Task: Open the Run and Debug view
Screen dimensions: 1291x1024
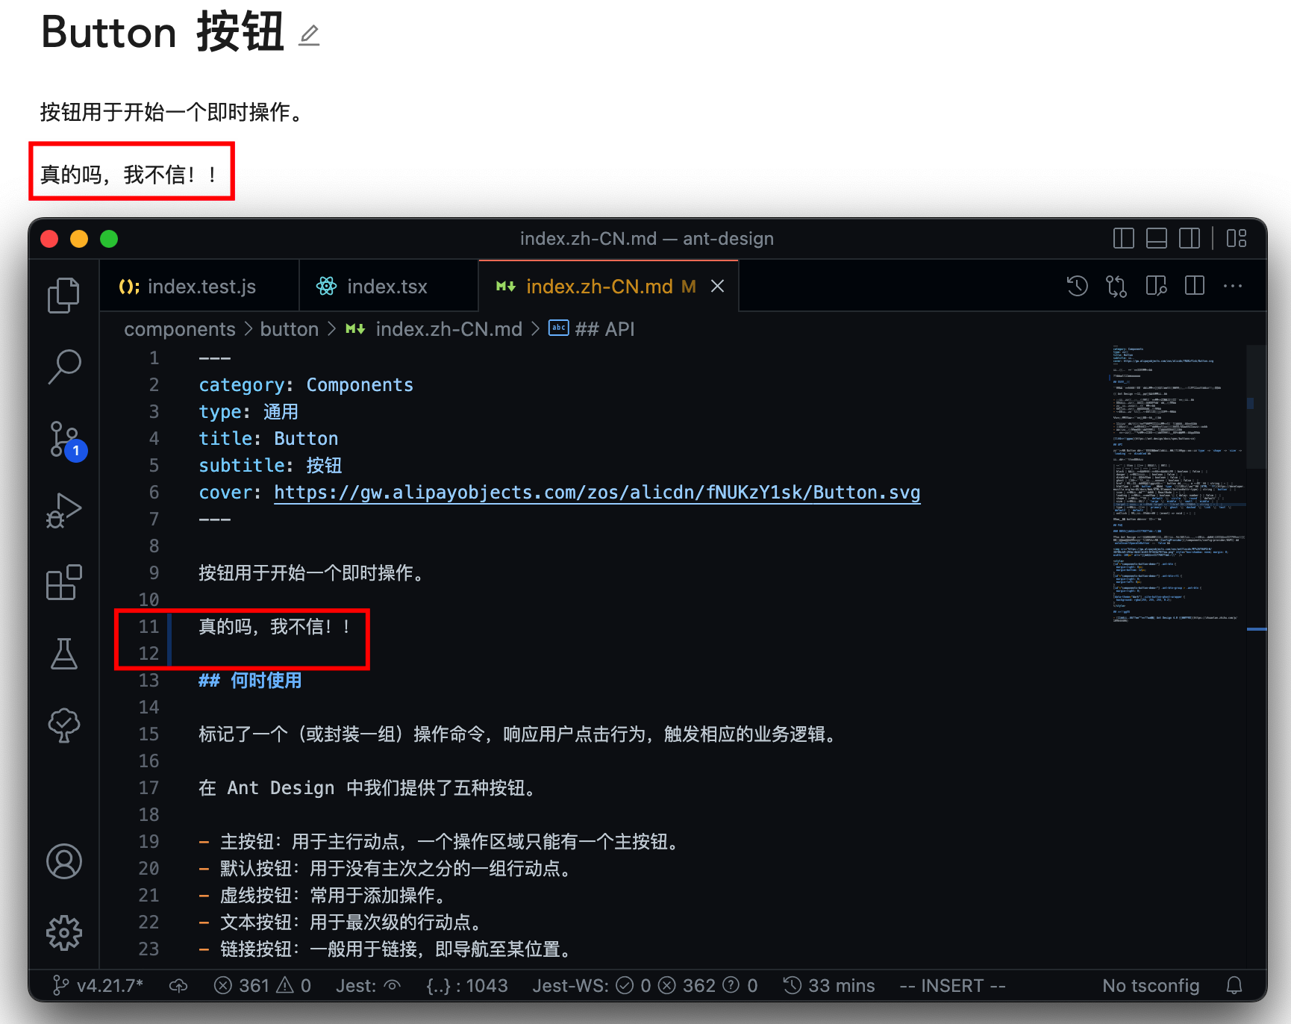Action: tap(64, 511)
